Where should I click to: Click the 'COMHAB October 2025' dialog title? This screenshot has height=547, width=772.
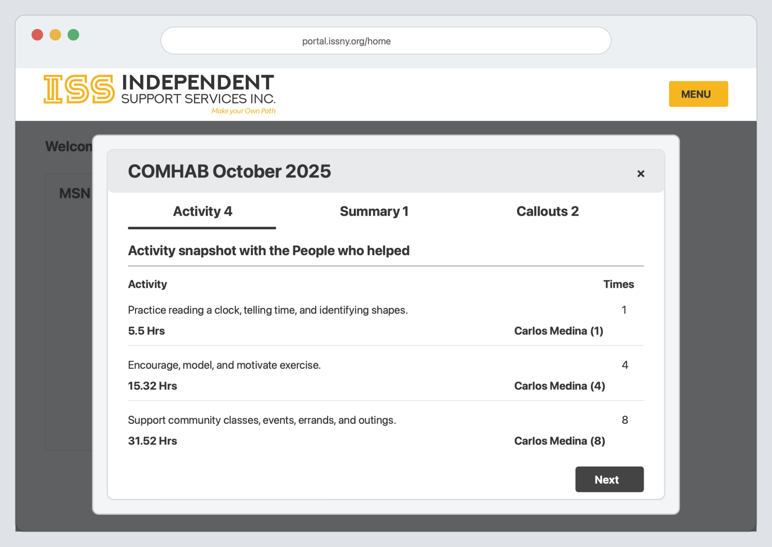pos(229,171)
